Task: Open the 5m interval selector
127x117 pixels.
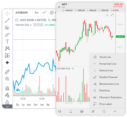Action: point(37,13)
